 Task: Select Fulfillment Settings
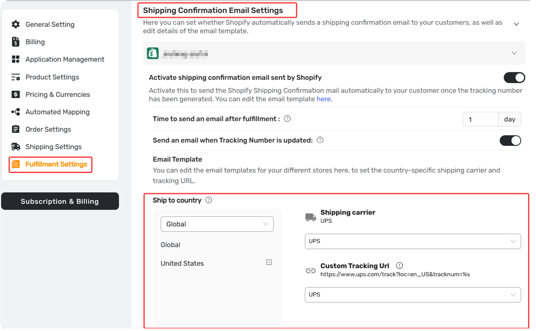coord(56,164)
